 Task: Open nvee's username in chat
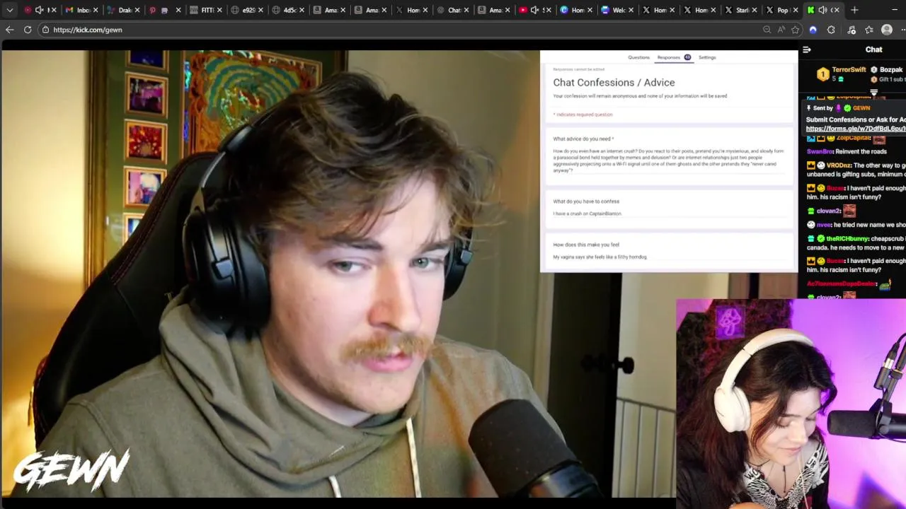[x=823, y=225]
